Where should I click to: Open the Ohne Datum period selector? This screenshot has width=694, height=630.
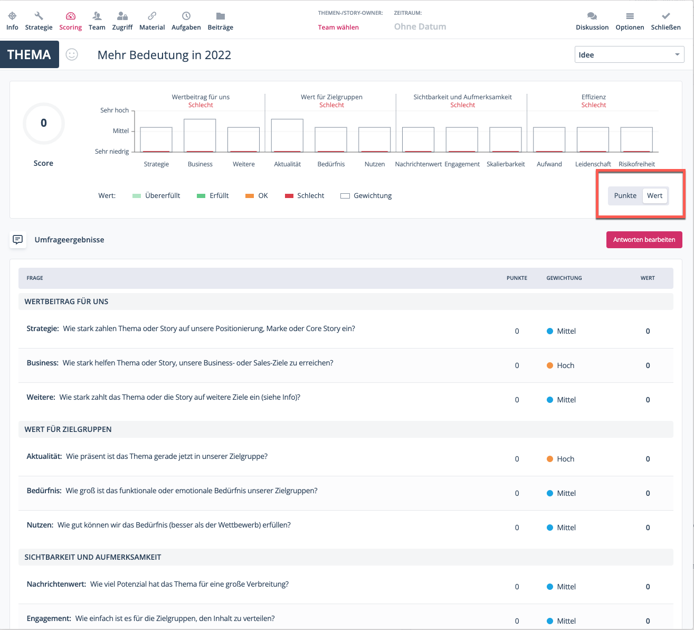420,27
